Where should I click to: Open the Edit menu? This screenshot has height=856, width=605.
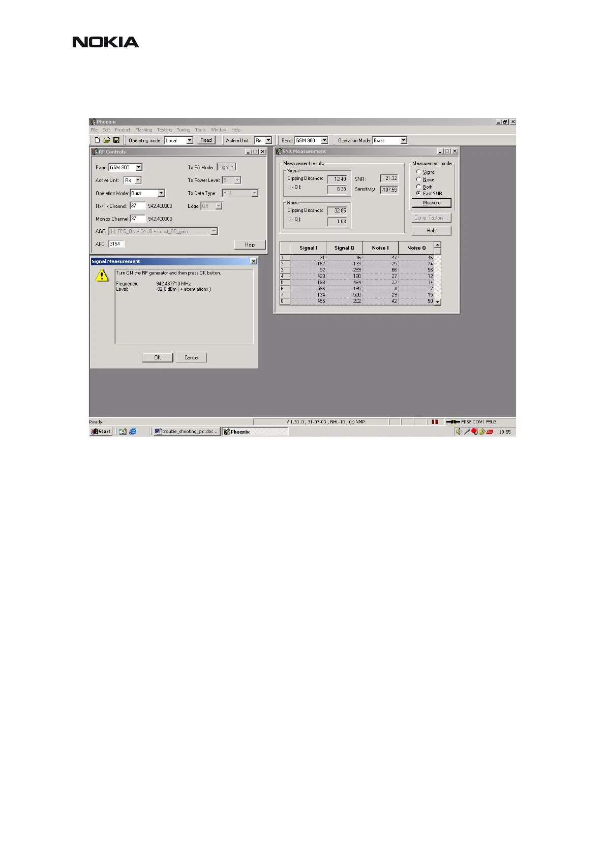click(106, 130)
